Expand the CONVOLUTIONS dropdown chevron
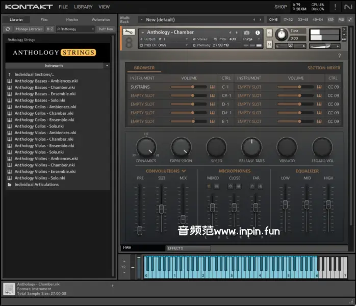 click(184, 171)
